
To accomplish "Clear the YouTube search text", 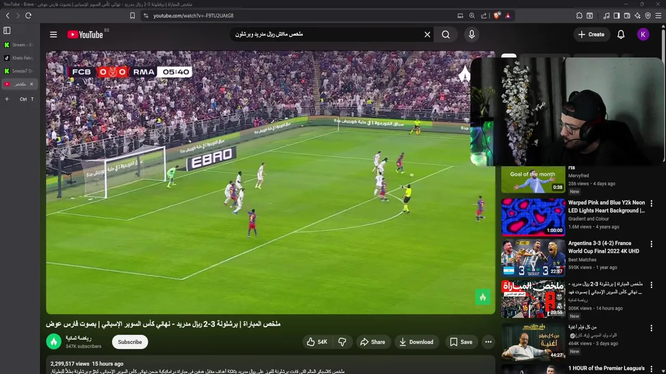I will coord(427,34).
